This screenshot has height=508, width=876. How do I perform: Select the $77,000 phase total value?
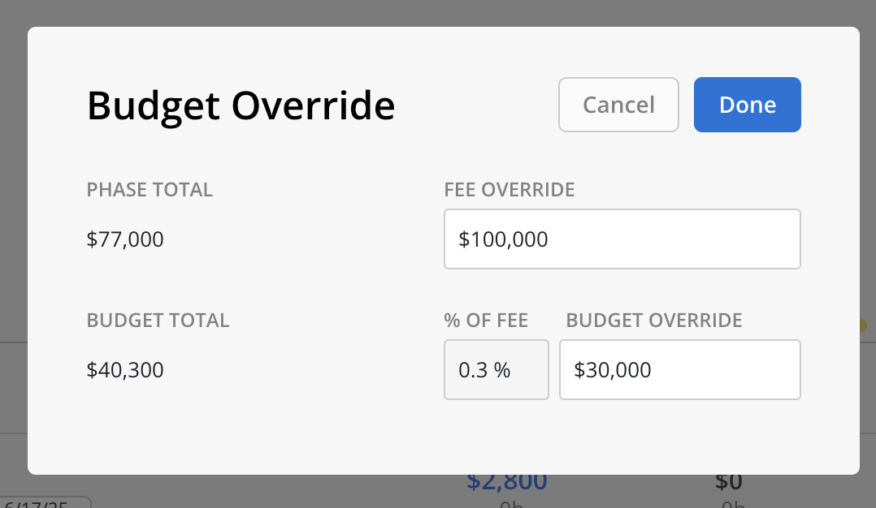click(125, 239)
